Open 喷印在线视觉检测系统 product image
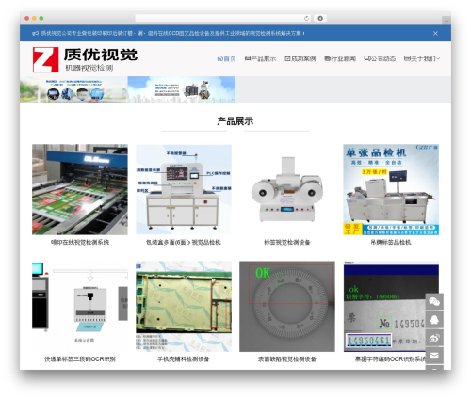 coord(80,189)
